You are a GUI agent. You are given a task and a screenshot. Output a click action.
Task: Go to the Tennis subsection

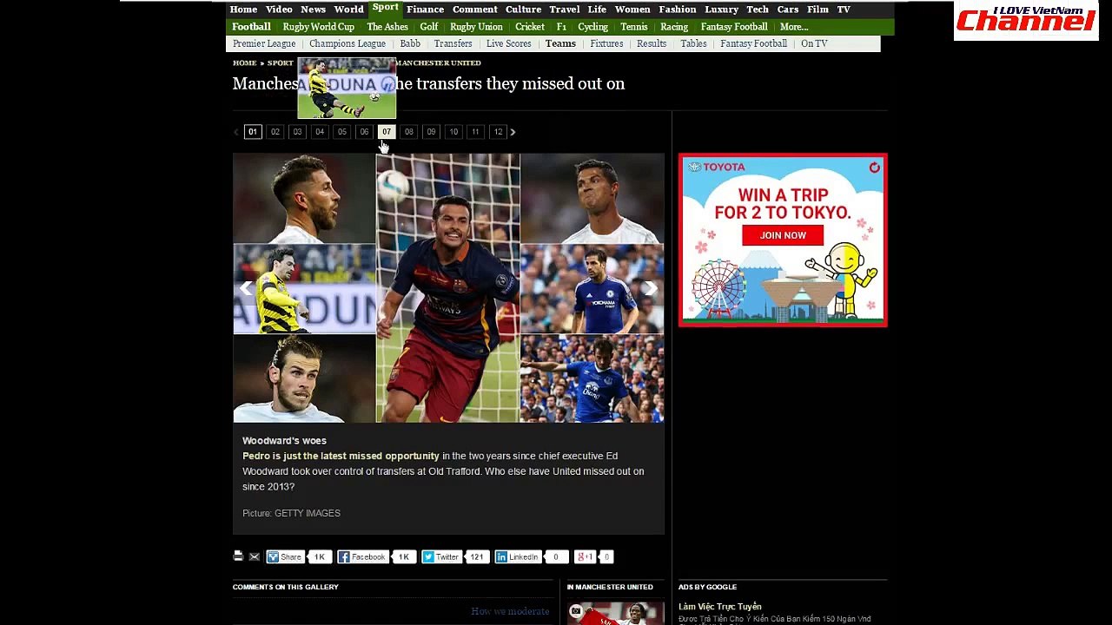(634, 27)
